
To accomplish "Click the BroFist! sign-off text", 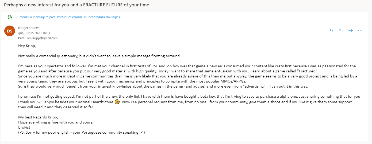I will coord(25,127).
